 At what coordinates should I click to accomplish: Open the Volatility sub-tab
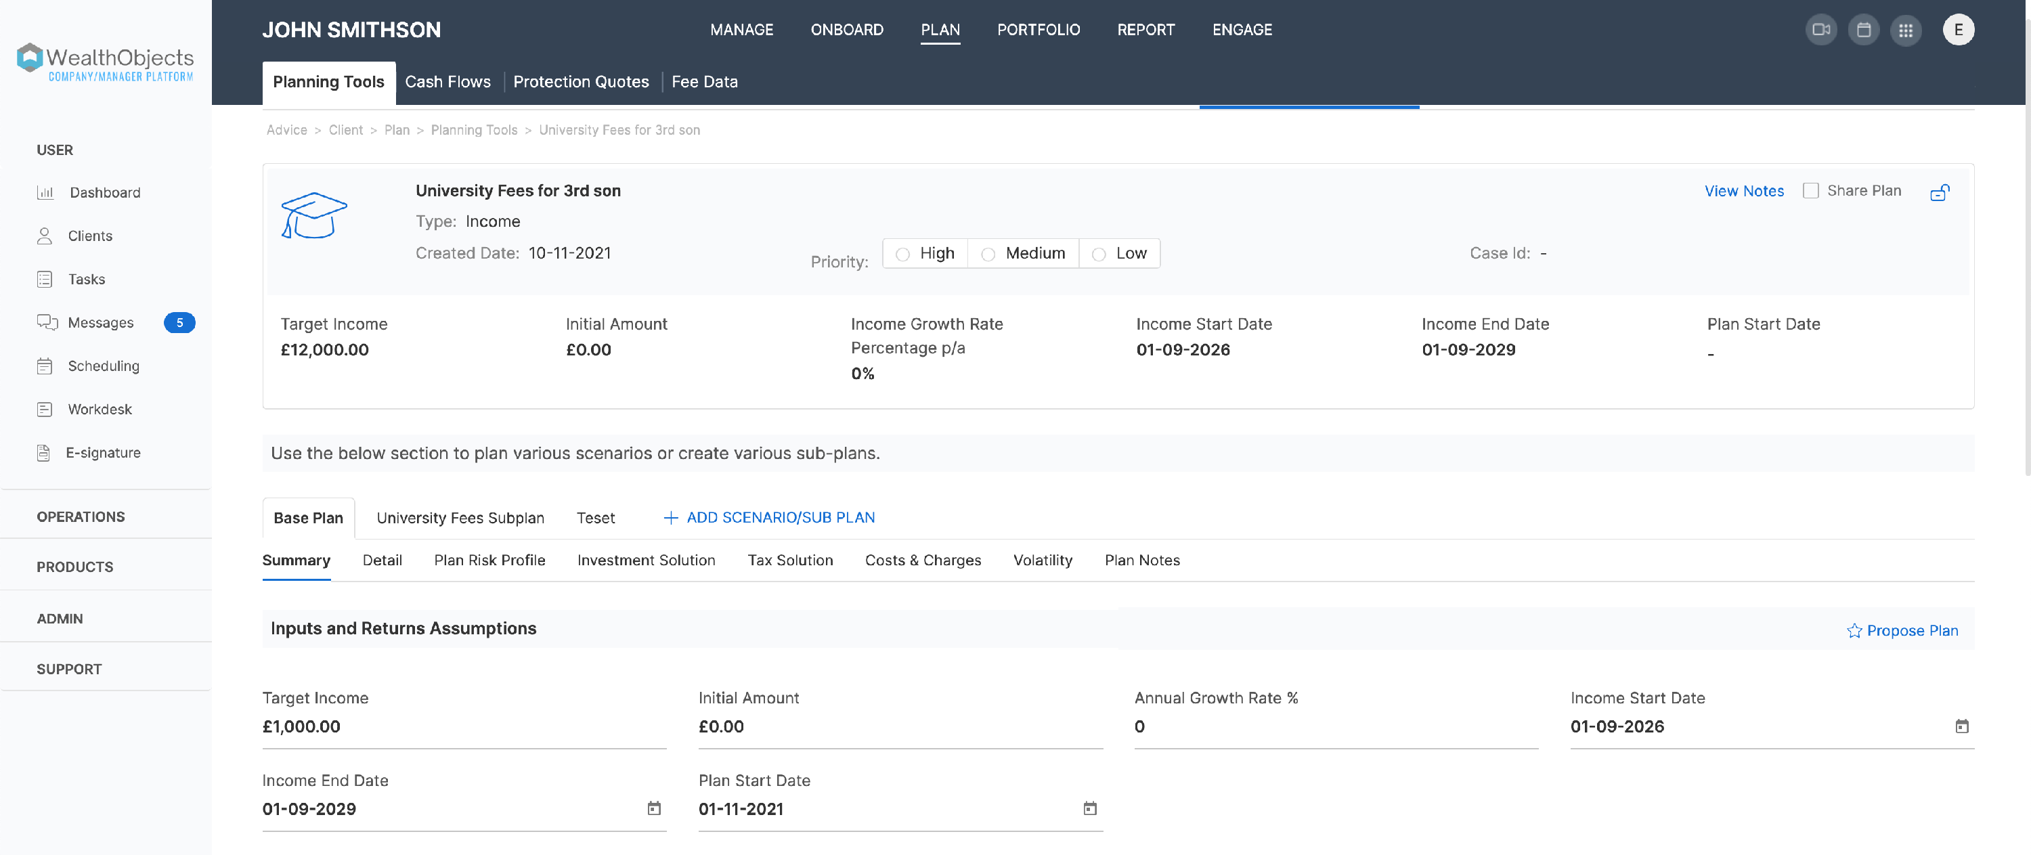tap(1043, 561)
